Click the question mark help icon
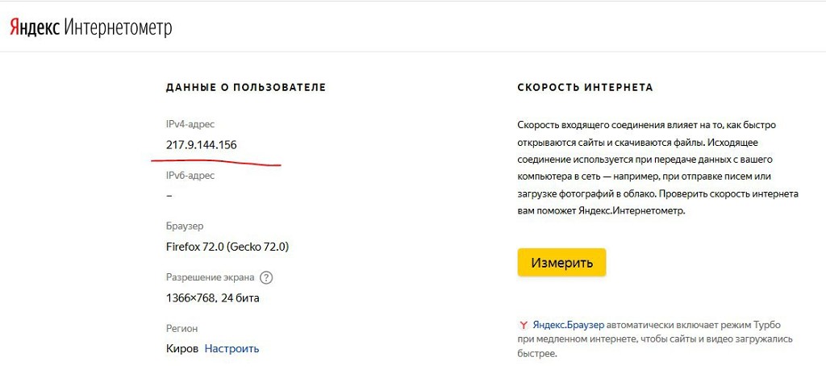This screenshot has height=378, width=826. point(266,277)
